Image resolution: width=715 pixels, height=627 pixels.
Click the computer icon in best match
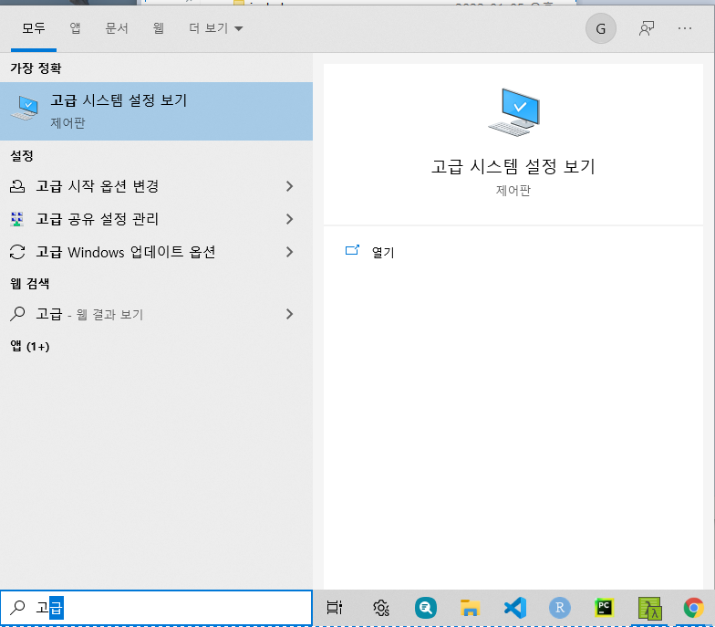point(26,108)
